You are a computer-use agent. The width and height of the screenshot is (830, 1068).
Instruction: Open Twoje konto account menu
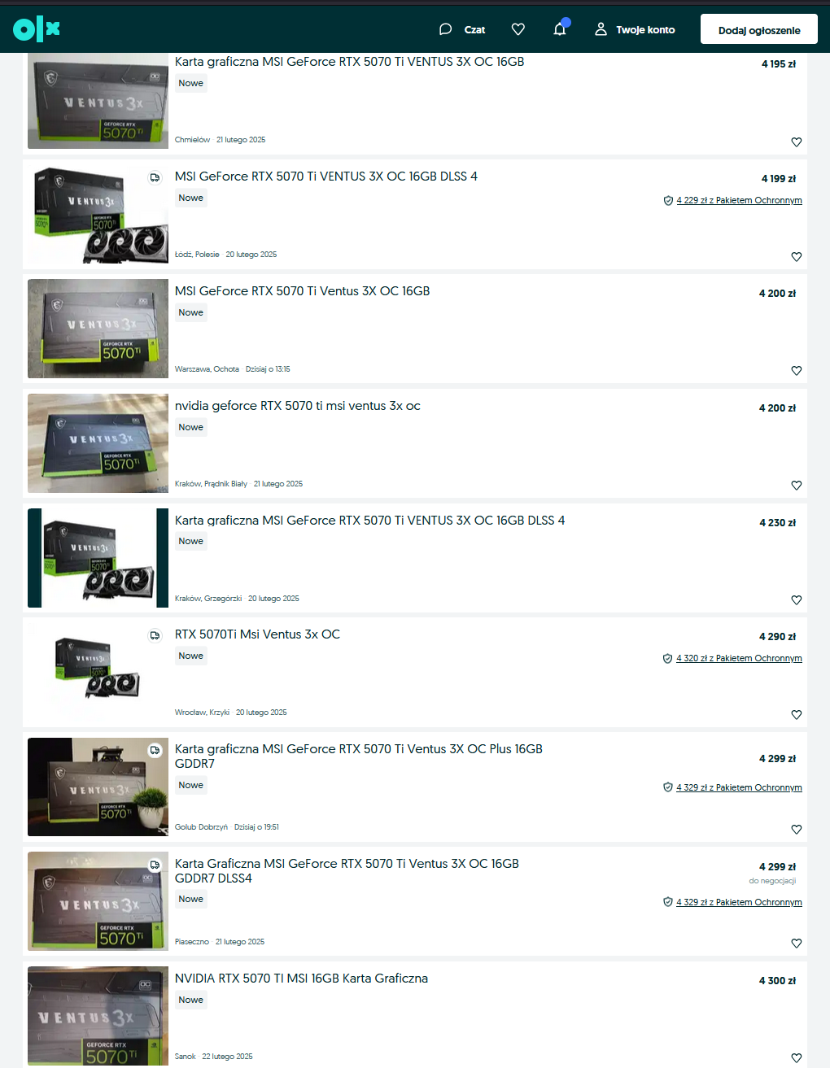635,29
